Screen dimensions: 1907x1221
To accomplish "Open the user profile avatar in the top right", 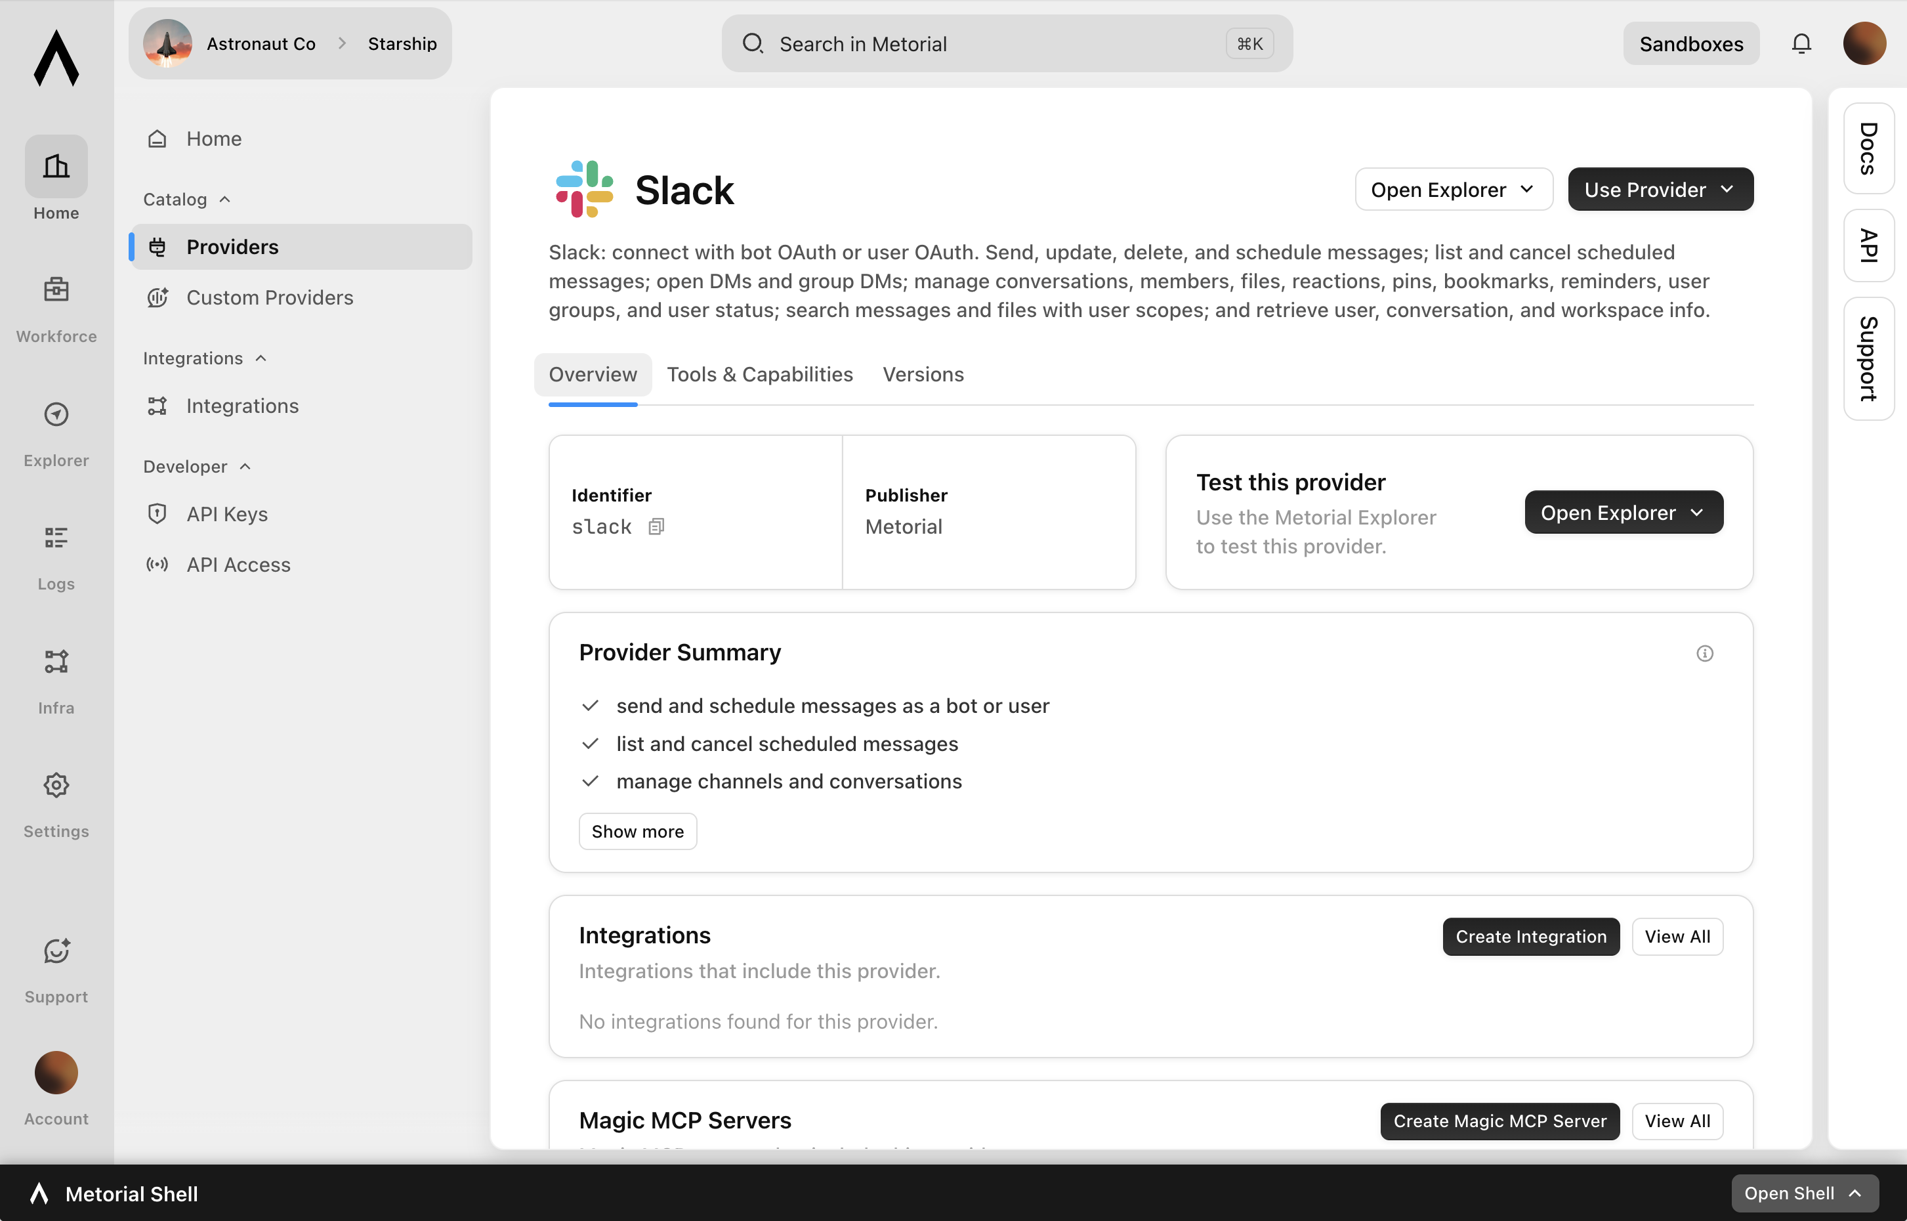I will [1864, 43].
